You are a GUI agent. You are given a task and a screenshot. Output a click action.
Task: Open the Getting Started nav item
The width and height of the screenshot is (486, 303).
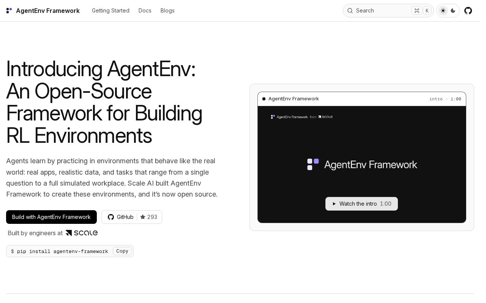[110, 11]
